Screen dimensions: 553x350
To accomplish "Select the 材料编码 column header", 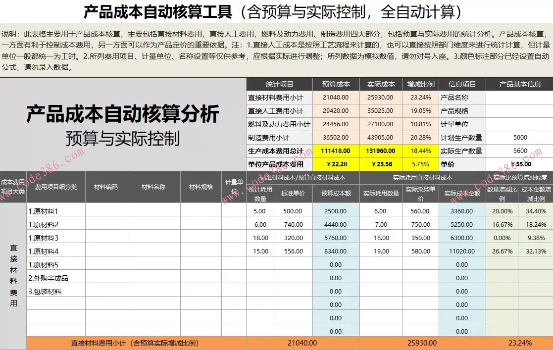I will tap(106, 187).
